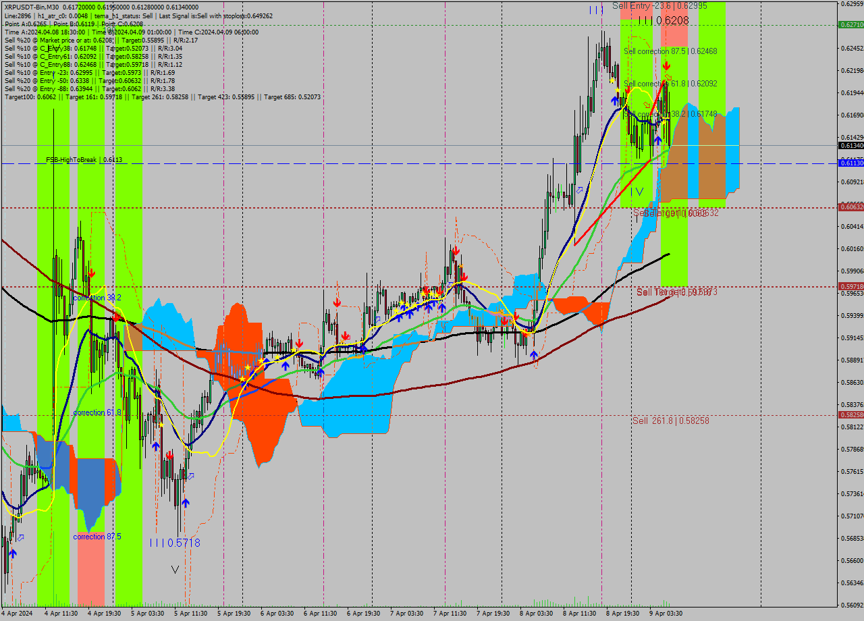Select the 'Time A:2024.04.08 18:30:00' line
The width and height of the screenshot is (864, 621).
click(131, 32)
